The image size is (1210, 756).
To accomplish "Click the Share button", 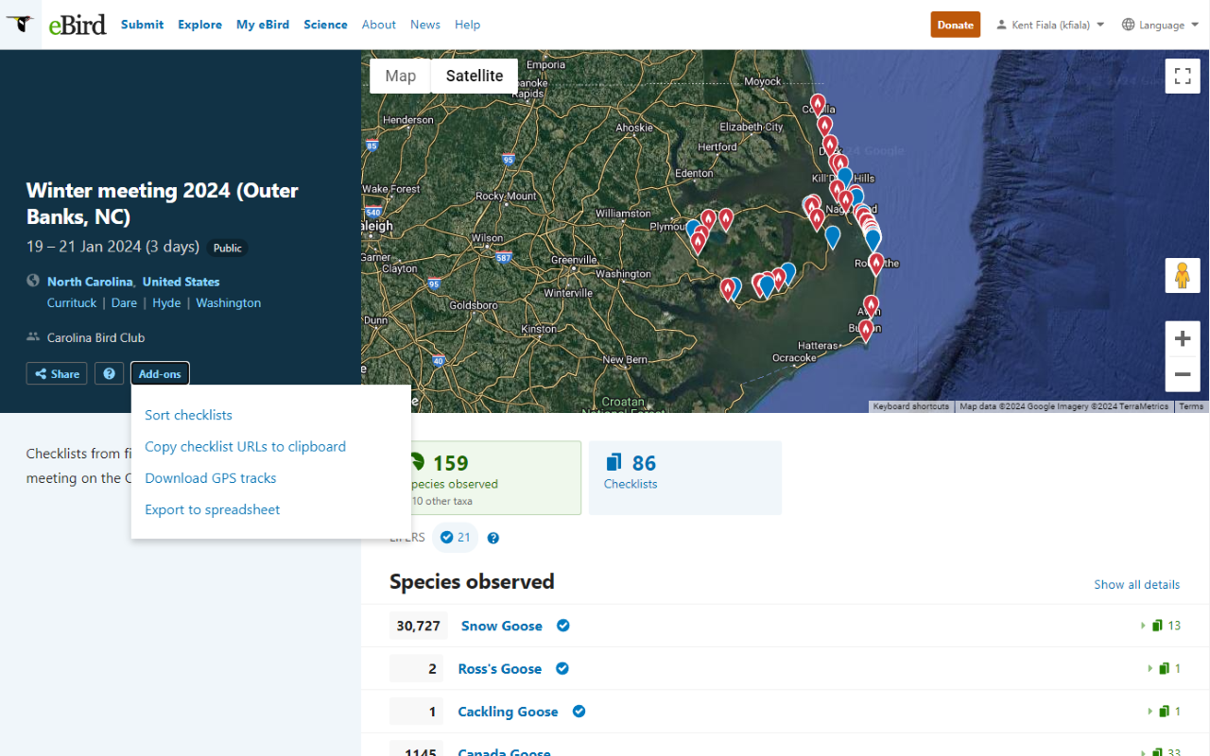I will (x=57, y=374).
